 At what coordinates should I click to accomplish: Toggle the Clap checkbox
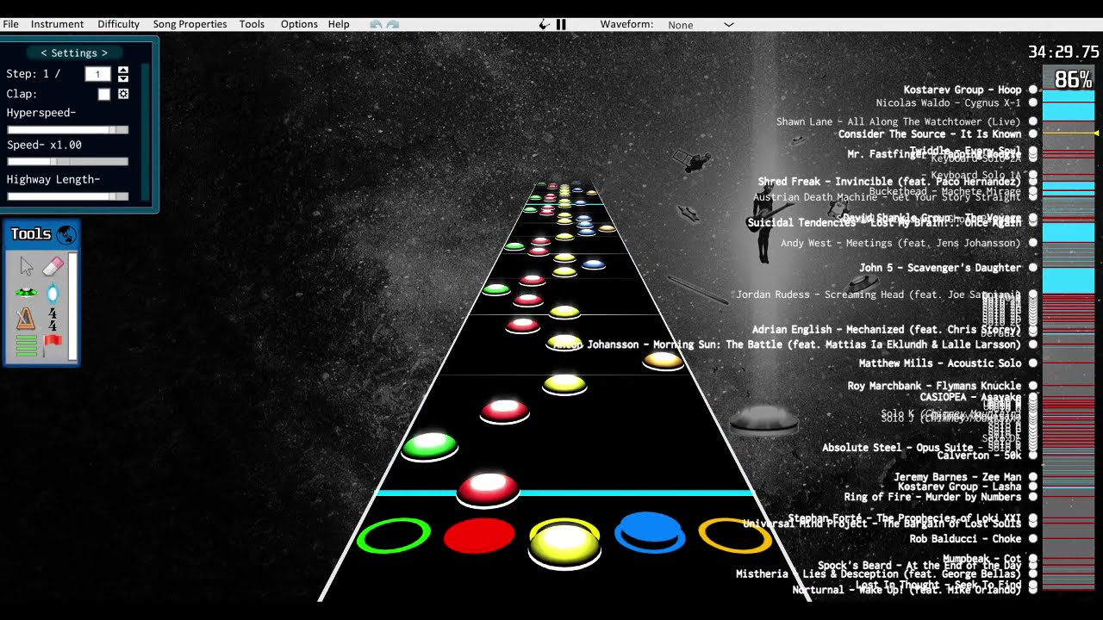(104, 94)
